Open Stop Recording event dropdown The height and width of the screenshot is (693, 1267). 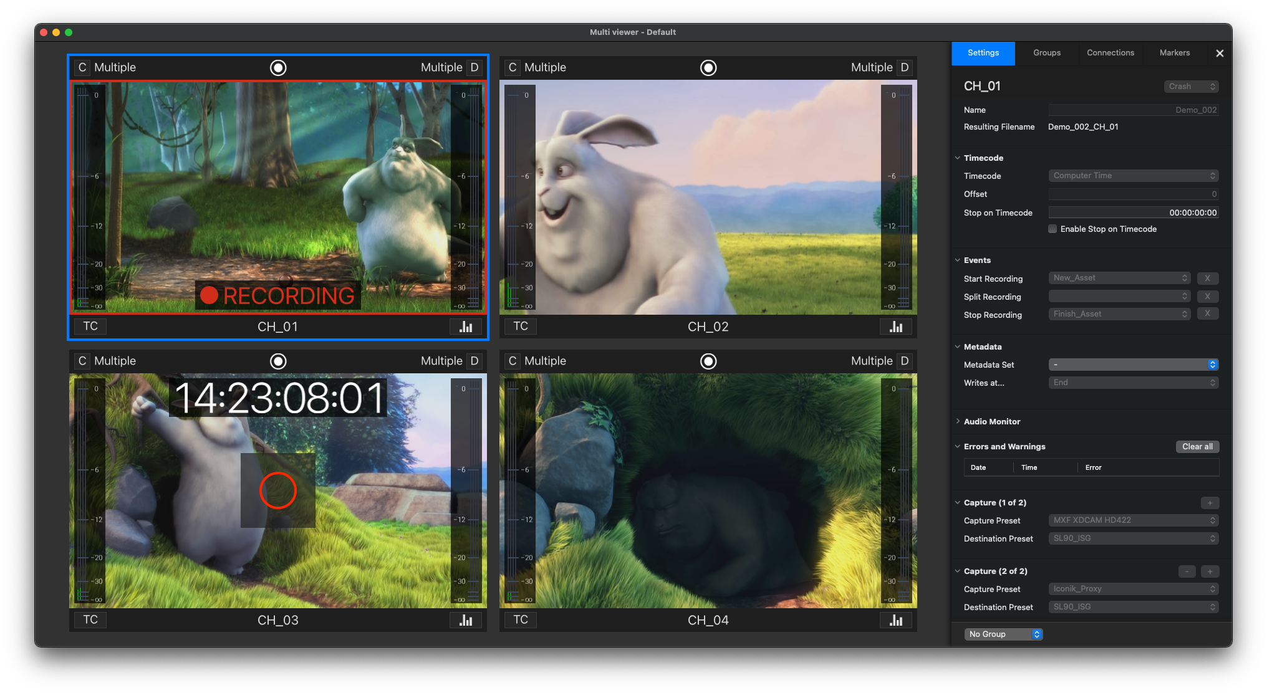point(1120,314)
